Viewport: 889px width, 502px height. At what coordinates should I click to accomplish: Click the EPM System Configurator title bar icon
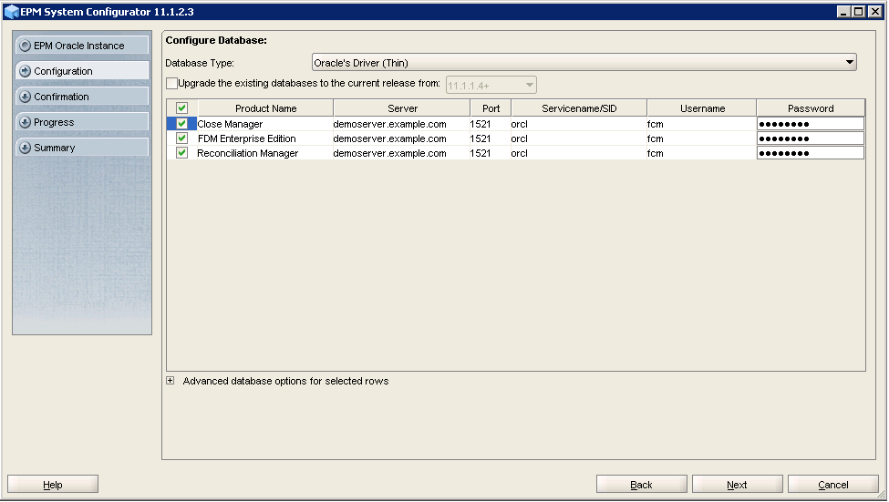11,12
